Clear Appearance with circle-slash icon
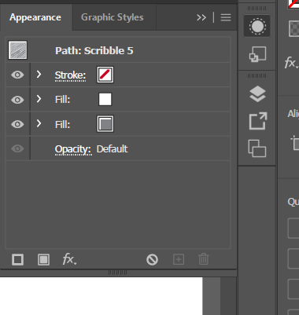 tap(152, 260)
